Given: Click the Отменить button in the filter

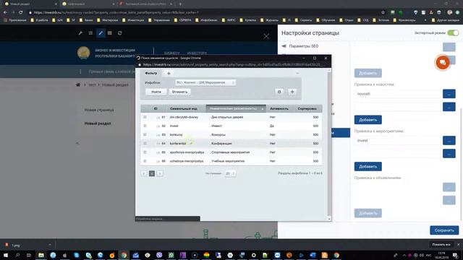Looking at the screenshot, I should coord(179,92).
